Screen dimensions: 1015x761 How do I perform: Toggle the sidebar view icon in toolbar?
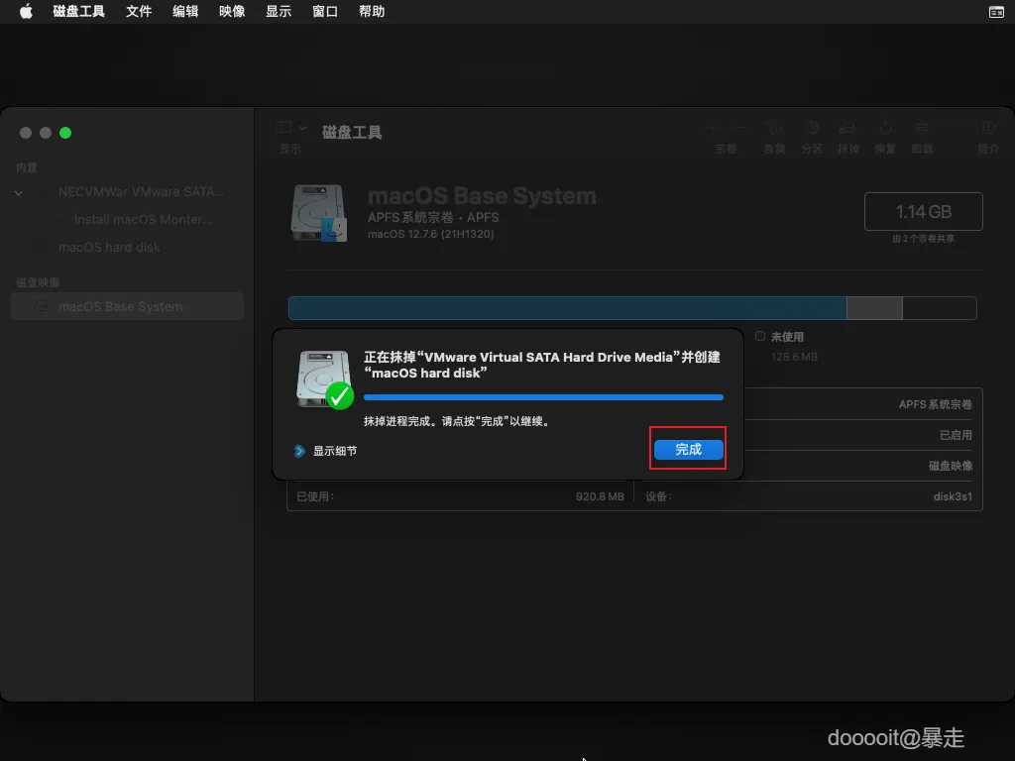(284, 128)
